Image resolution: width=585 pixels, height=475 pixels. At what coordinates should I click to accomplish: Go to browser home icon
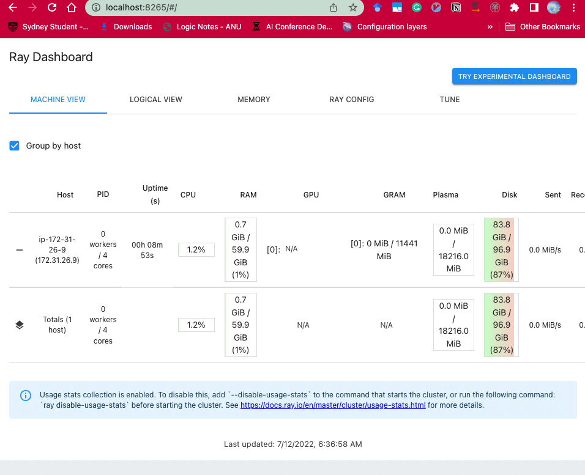click(x=72, y=7)
